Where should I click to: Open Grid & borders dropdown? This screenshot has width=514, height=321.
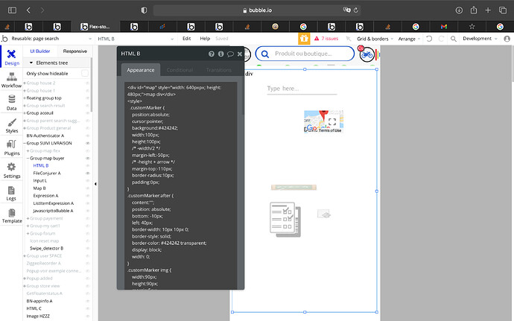tap(375, 39)
